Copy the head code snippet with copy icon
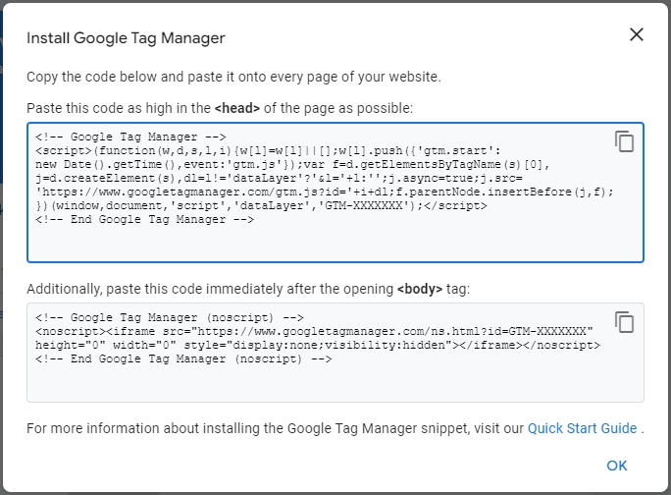Viewport: 671px width, 495px height. [x=624, y=141]
